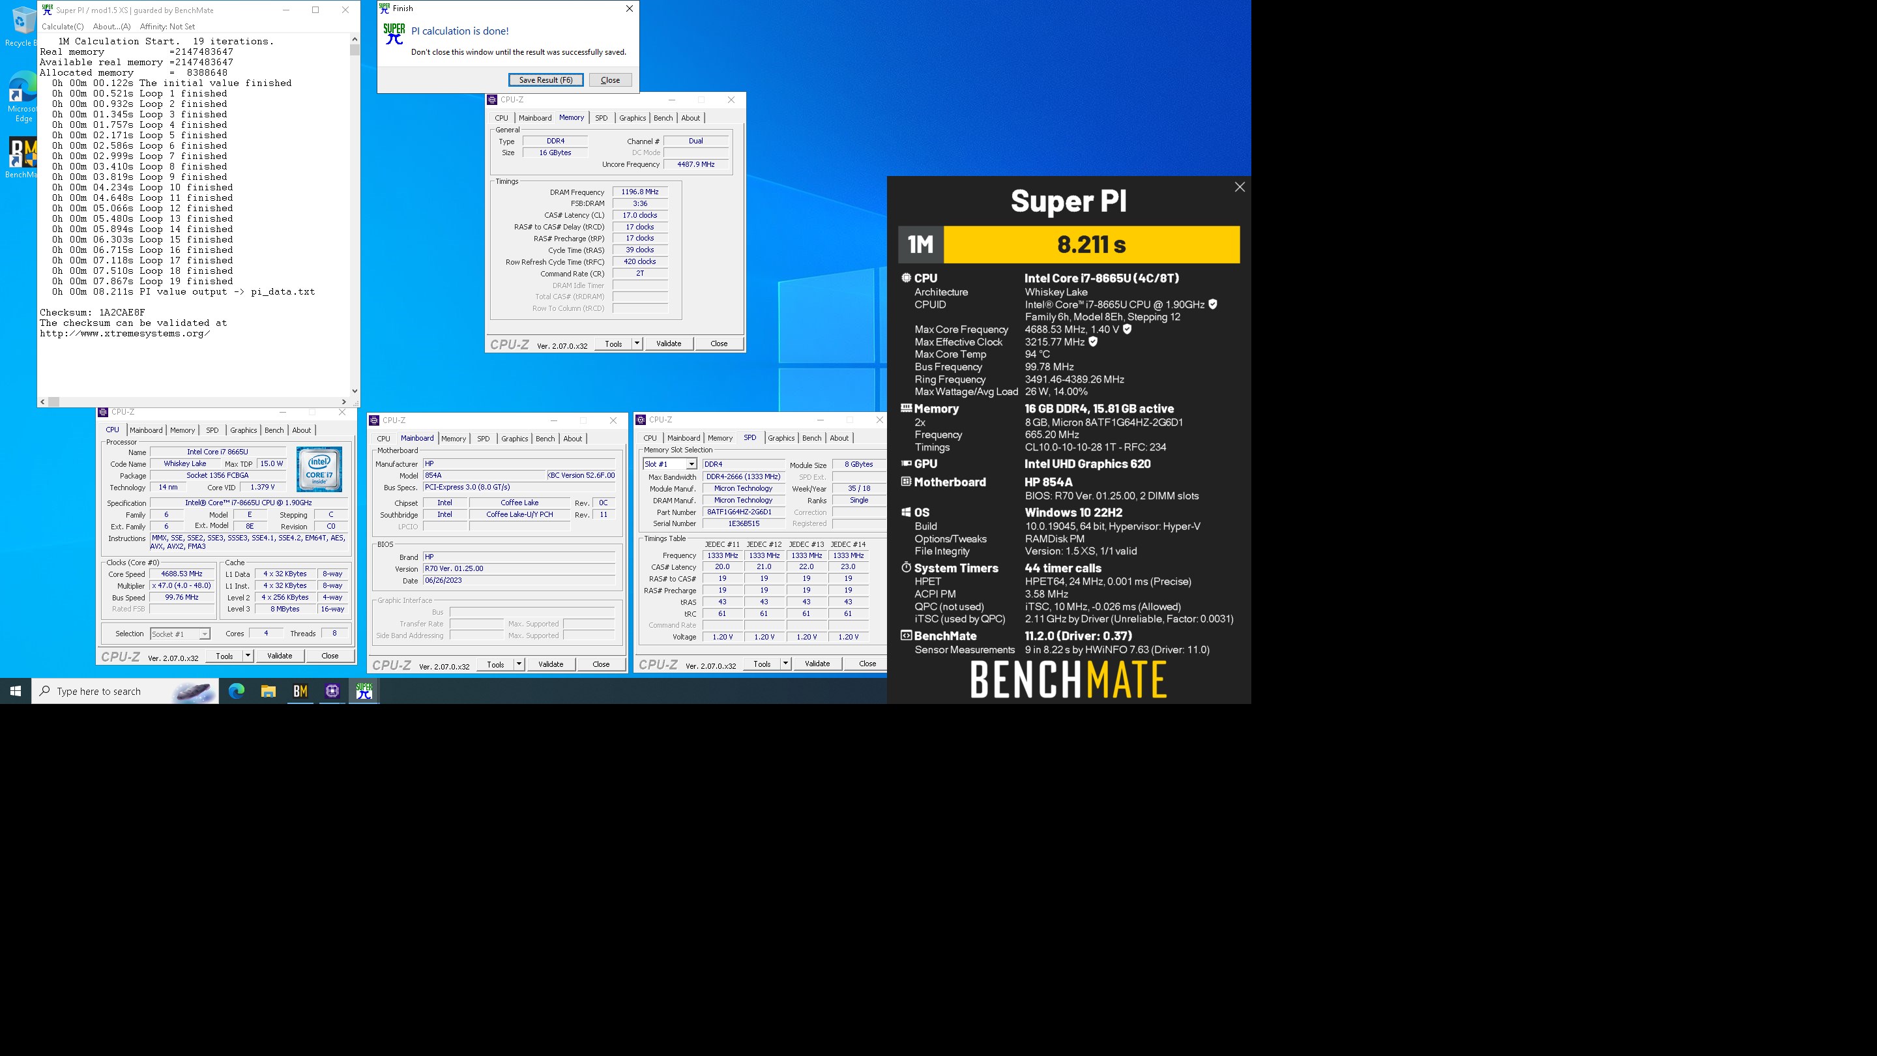Switch to Bench tab in CPU-Z Memory window
This screenshot has height=1056, width=1877.
click(x=663, y=118)
